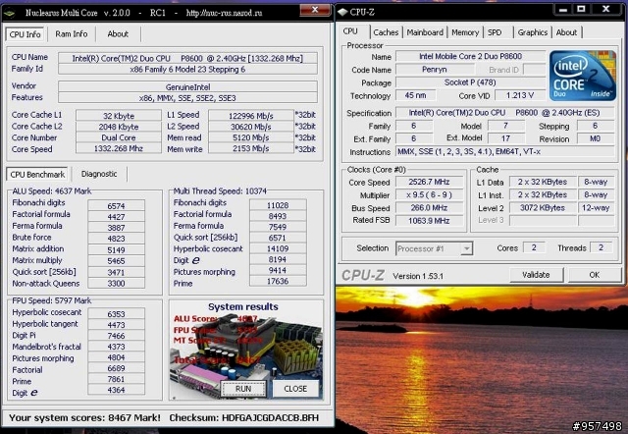Click the Hyperbolic cosecant score 14109
The width and height of the screenshot is (628, 434).
coord(278,248)
